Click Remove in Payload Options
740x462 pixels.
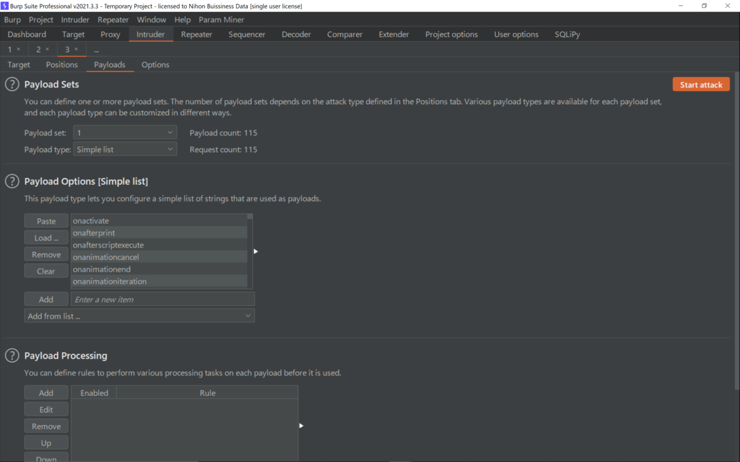point(46,254)
